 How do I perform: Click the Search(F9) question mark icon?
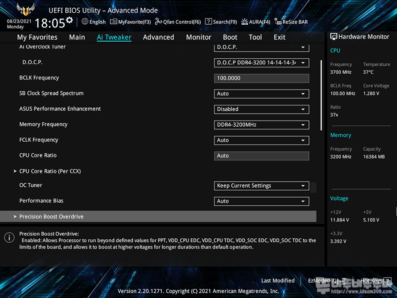point(208,21)
